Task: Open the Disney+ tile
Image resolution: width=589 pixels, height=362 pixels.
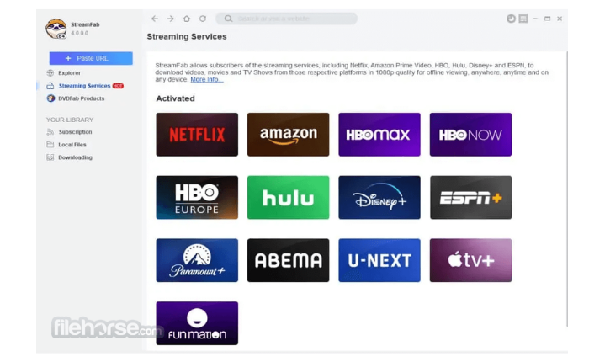Action: click(x=379, y=197)
